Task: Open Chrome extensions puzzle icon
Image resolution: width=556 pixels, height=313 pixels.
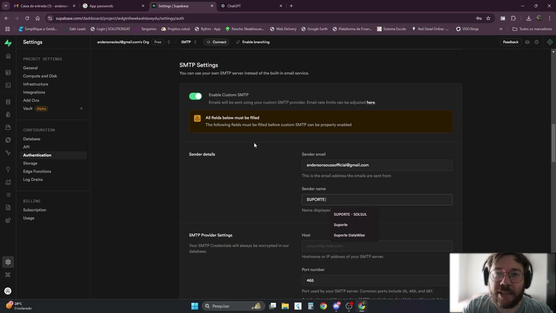Action: [x=513, y=18]
